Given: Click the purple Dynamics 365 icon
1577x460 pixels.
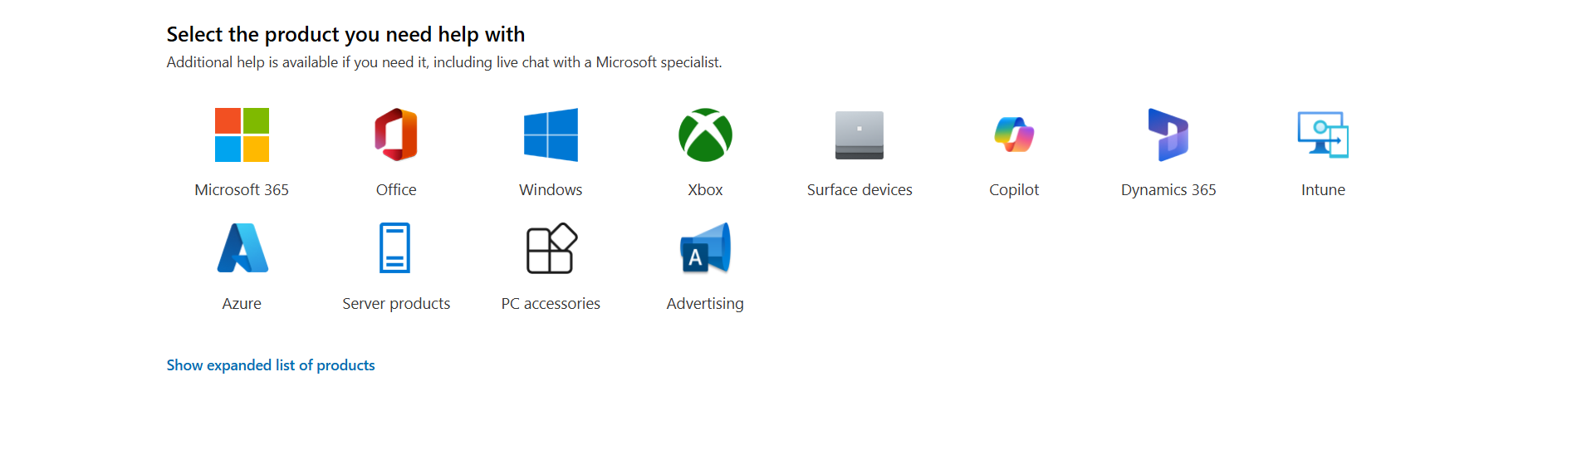Looking at the screenshot, I should coord(1168,135).
